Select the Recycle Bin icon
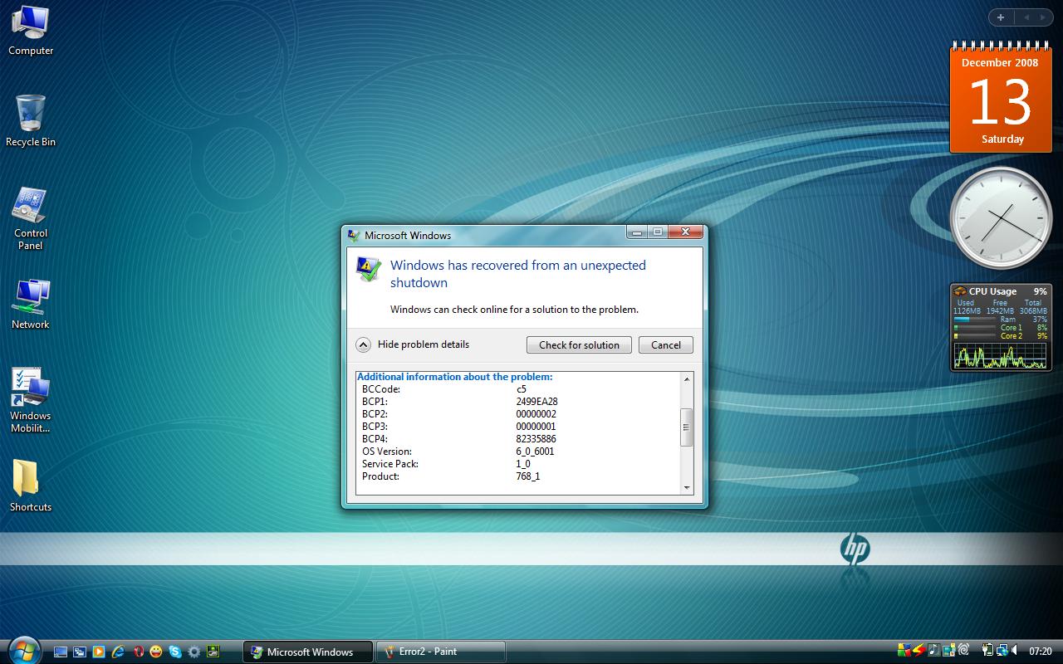This screenshot has height=664, width=1063. coord(31,121)
